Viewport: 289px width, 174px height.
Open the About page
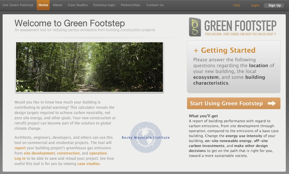(57, 5)
